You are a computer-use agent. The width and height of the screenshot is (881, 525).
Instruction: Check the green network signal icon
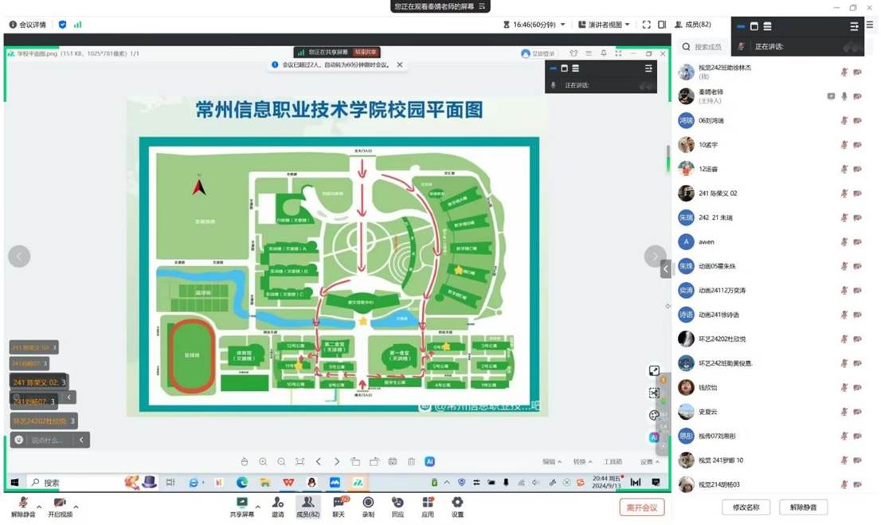pos(77,25)
